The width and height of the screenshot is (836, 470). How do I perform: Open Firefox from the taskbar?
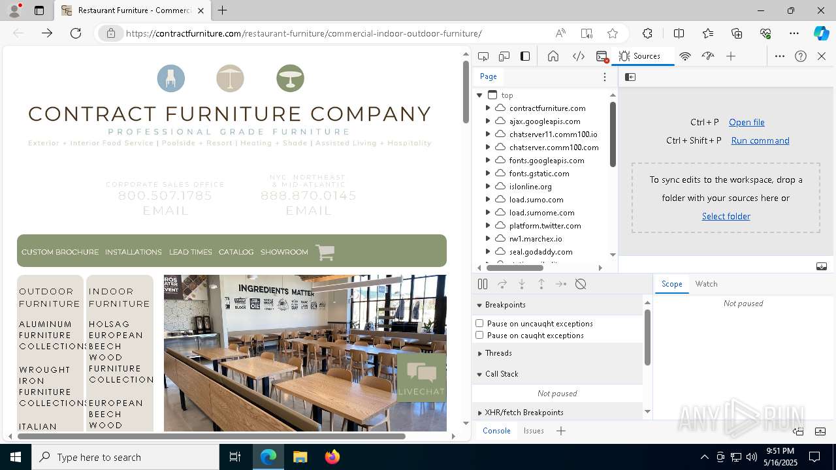[332, 457]
